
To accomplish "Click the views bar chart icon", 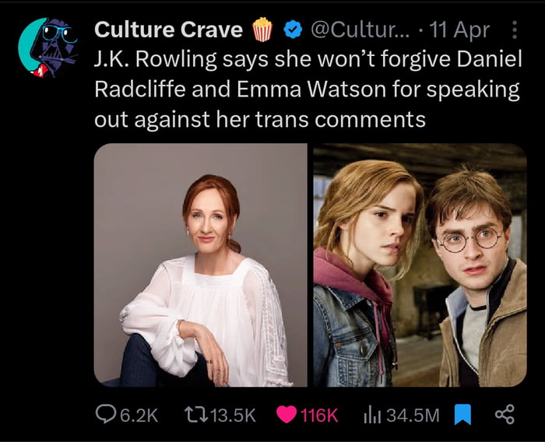I will coord(371,415).
